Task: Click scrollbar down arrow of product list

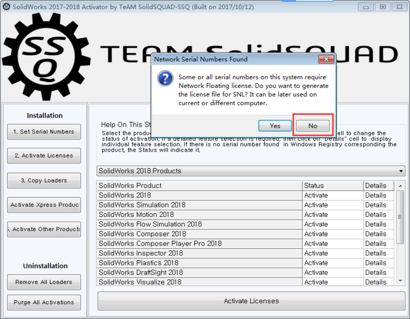Action: (400, 281)
